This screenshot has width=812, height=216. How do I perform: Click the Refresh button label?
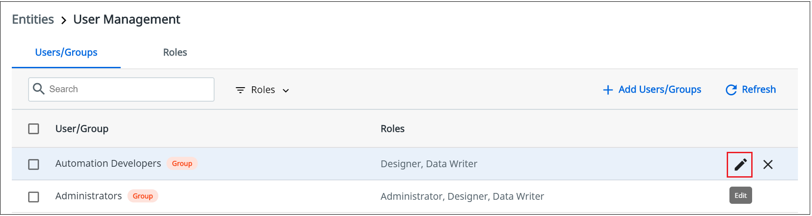pyautogui.click(x=759, y=89)
